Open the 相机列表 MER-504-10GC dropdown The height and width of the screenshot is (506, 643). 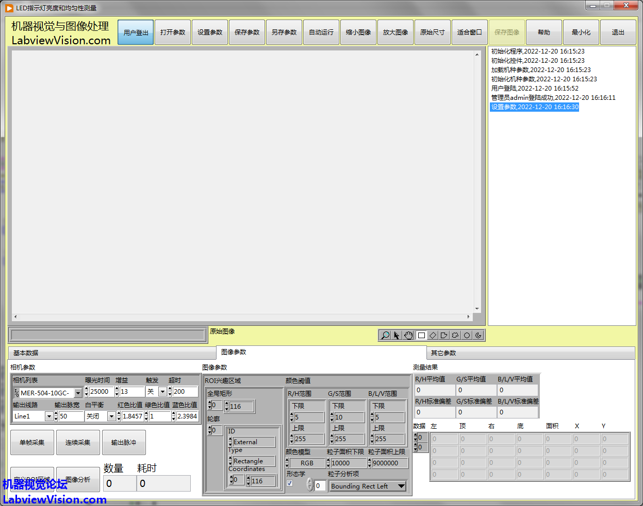(x=78, y=393)
